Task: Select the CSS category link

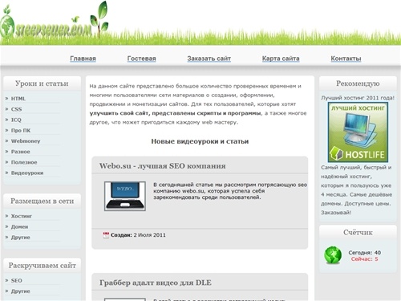Action: 16,109
